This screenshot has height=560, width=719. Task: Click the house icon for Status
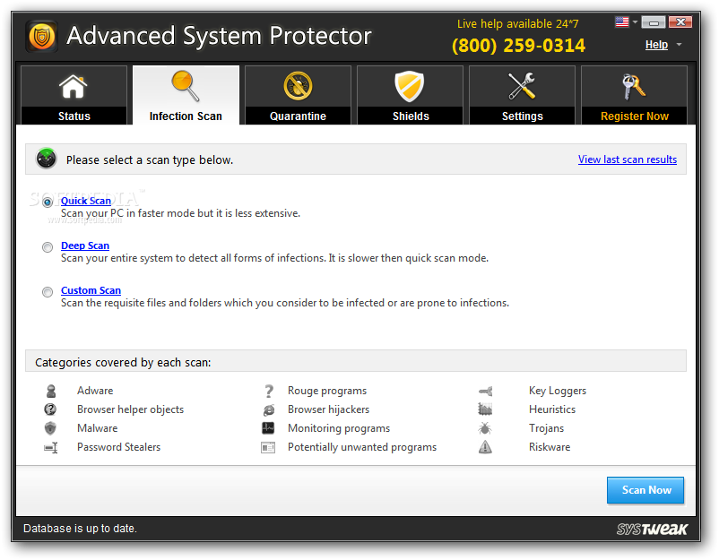point(74,86)
